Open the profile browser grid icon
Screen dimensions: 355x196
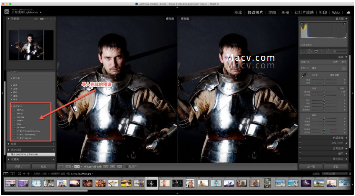click(x=344, y=68)
